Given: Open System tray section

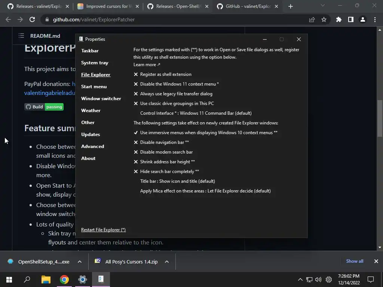Looking at the screenshot, I should (x=95, y=63).
